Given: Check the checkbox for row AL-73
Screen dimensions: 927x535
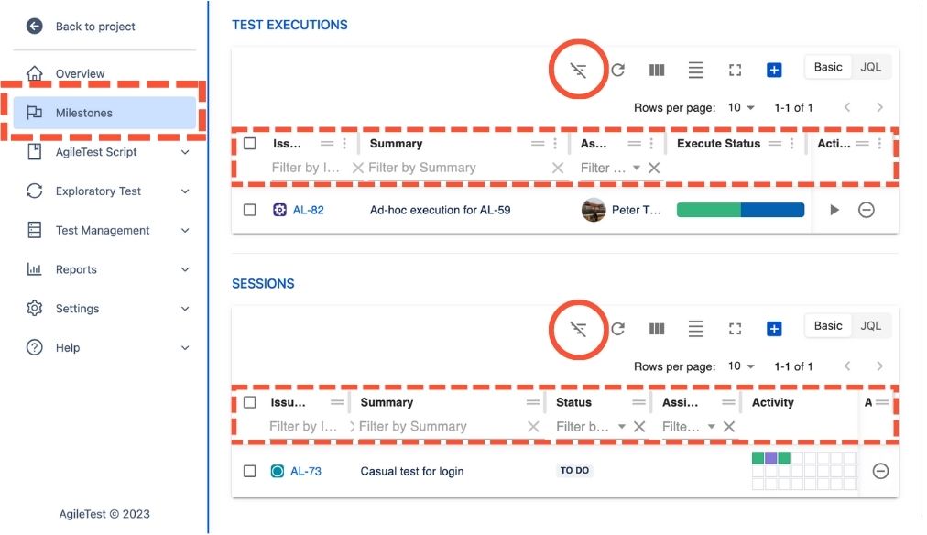Looking at the screenshot, I should (250, 471).
